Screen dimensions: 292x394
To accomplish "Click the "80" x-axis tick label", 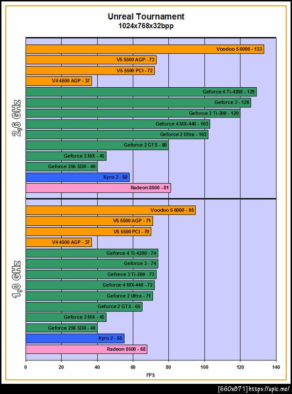I will pyautogui.click(x=169, y=367).
